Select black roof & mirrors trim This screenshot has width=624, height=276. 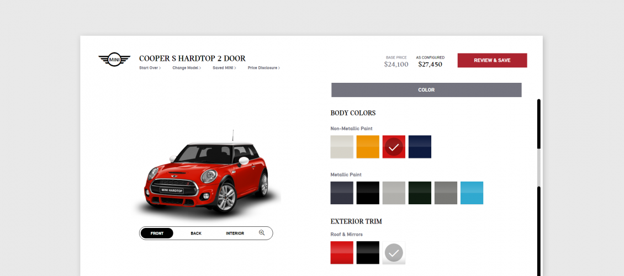coord(368,252)
